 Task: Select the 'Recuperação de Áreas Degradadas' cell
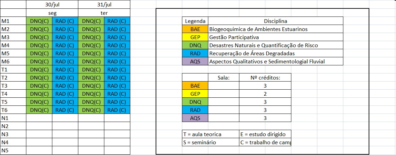click(x=275, y=54)
